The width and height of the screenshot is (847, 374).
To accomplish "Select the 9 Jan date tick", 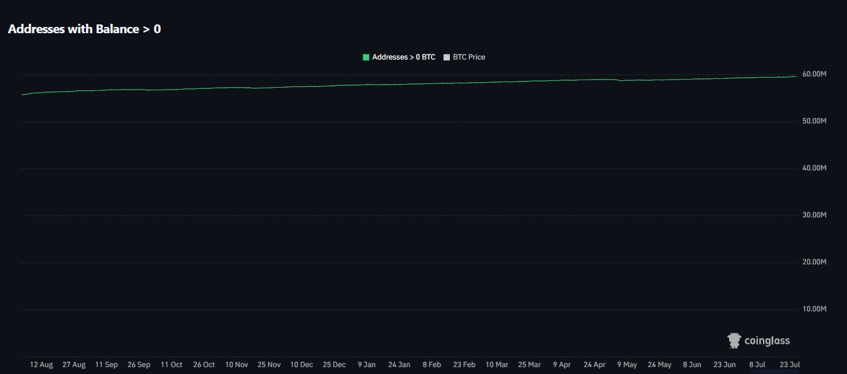I will click(x=367, y=365).
